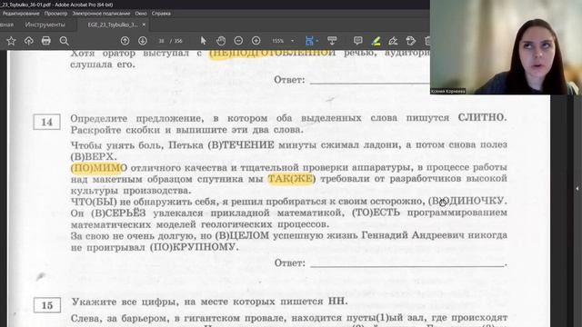This screenshot has width=582, height=327.
Task: Click the highlighted word (ПО)МИМО
Action: point(99,168)
